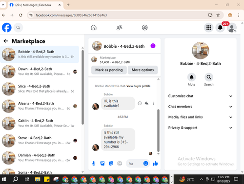Choose a GIF icon

tap(120, 164)
